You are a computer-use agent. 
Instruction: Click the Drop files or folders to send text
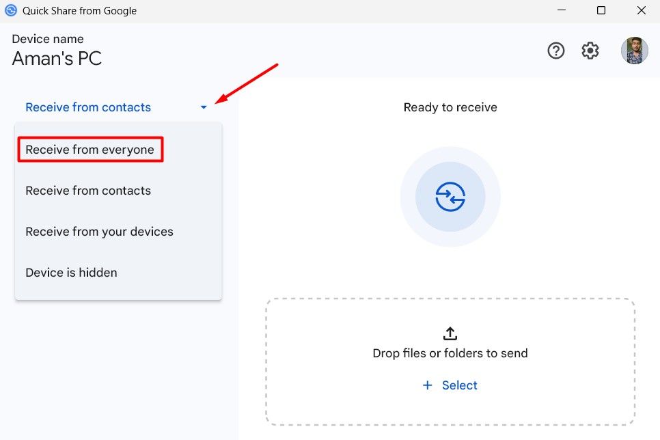450,353
